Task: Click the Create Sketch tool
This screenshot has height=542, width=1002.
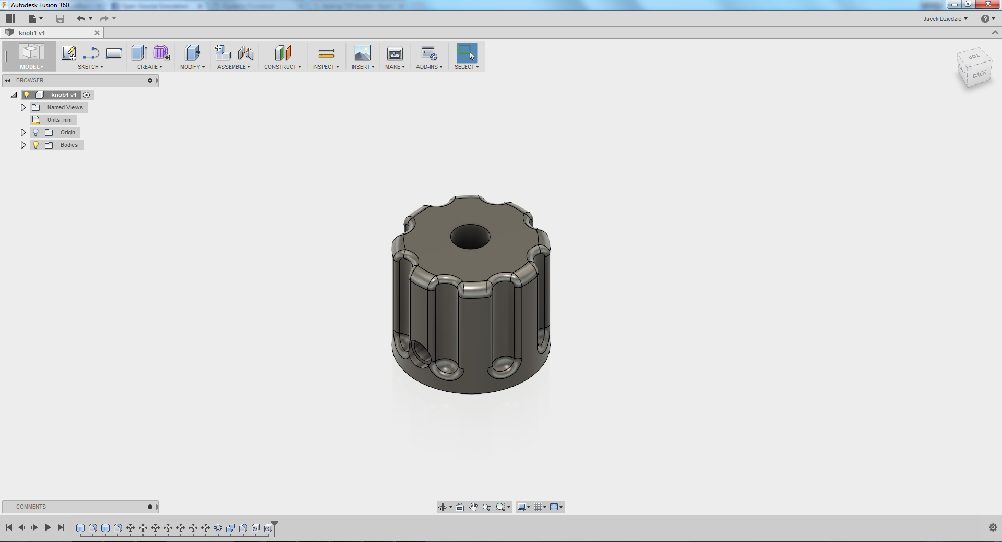Action: click(x=68, y=53)
